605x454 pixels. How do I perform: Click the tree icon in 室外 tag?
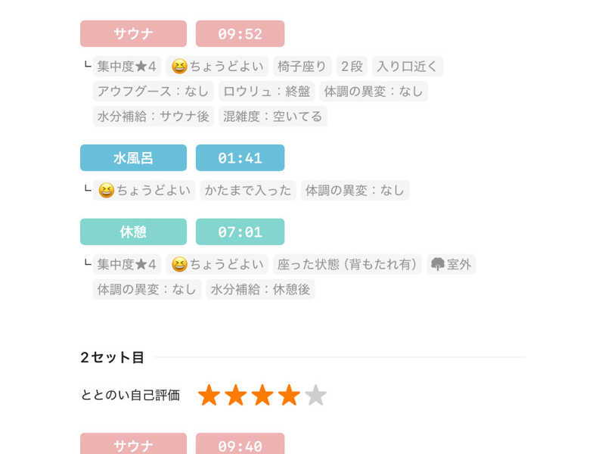438,264
